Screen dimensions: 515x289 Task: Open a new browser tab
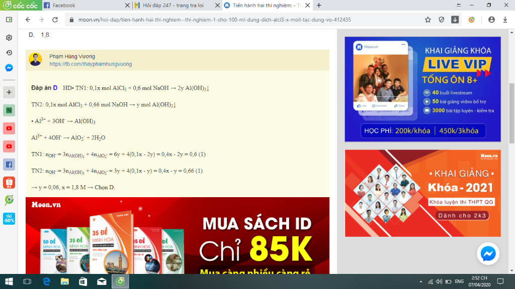(318, 5)
